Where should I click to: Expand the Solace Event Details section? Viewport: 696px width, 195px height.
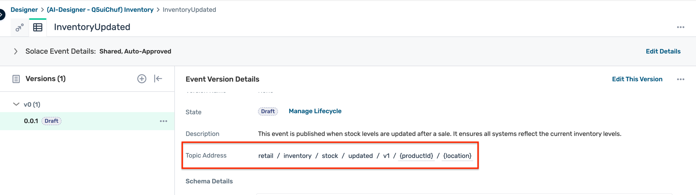pos(16,51)
